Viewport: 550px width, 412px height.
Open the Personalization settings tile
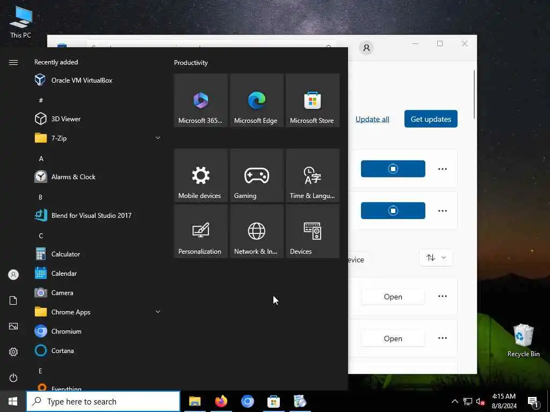coord(201,231)
